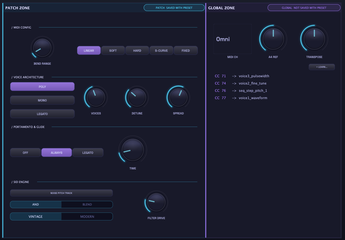
Task: Click the / PORTAMENTO & GLIDE section label
Action: tap(28, 127)
